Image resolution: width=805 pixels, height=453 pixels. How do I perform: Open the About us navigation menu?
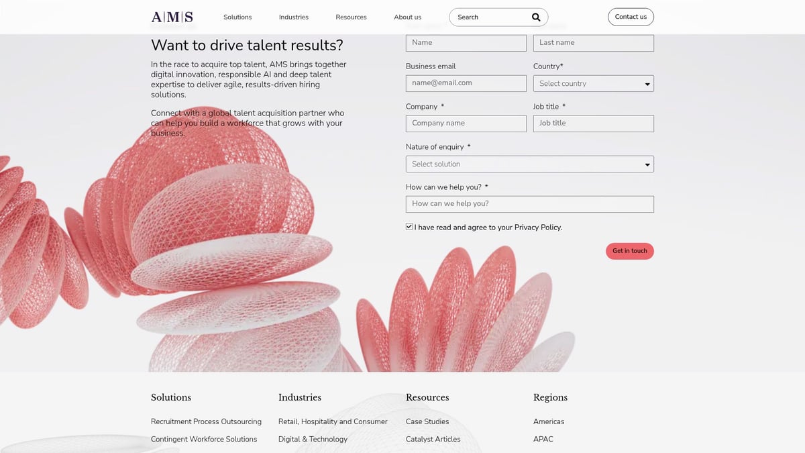tap(407, 17)
